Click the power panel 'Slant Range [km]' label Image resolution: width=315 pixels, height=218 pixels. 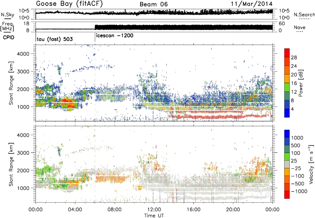11,83
